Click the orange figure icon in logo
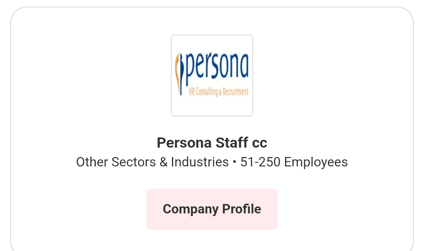424x251 pixels. [179, 73]
